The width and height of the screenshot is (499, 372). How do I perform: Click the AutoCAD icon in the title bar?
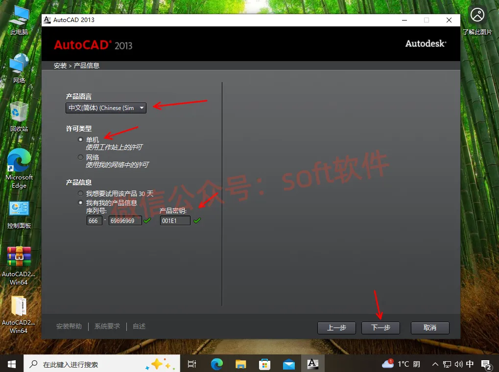pyautogui.click(x=47, y=20)
